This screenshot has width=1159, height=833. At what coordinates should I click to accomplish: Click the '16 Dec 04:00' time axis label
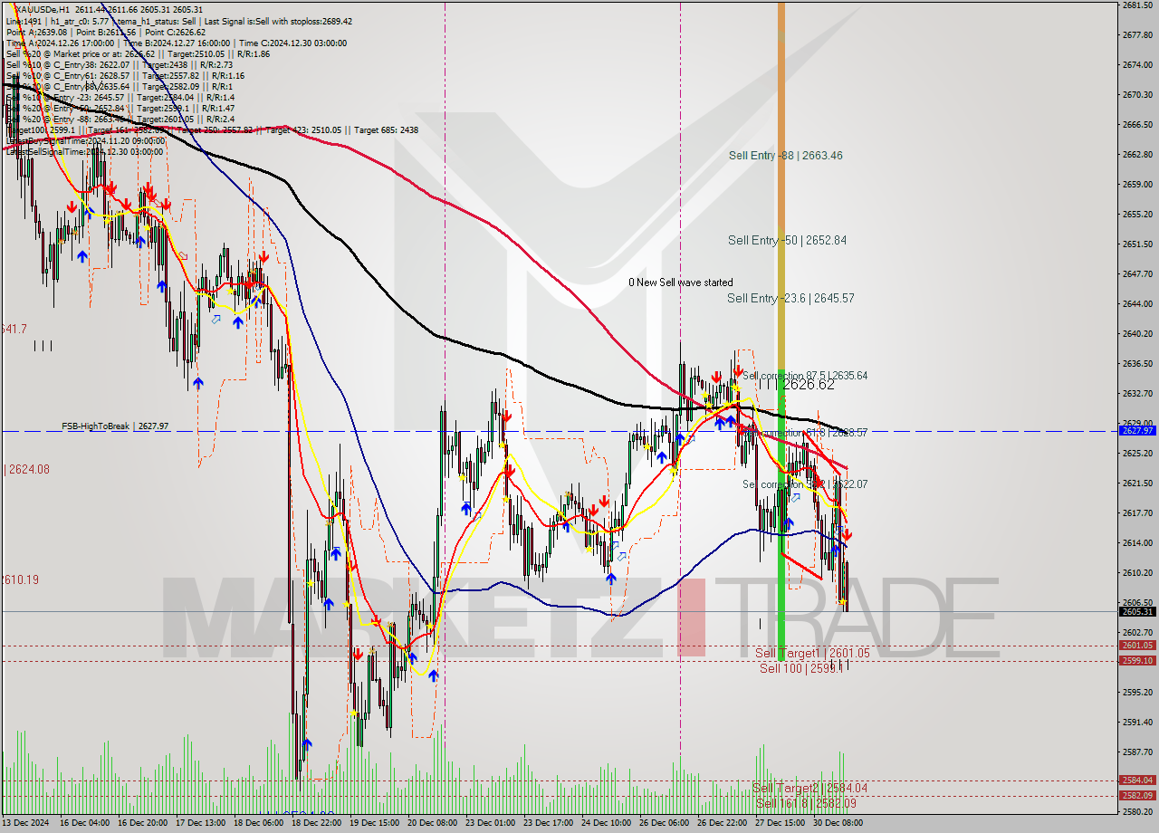point(83,823)
